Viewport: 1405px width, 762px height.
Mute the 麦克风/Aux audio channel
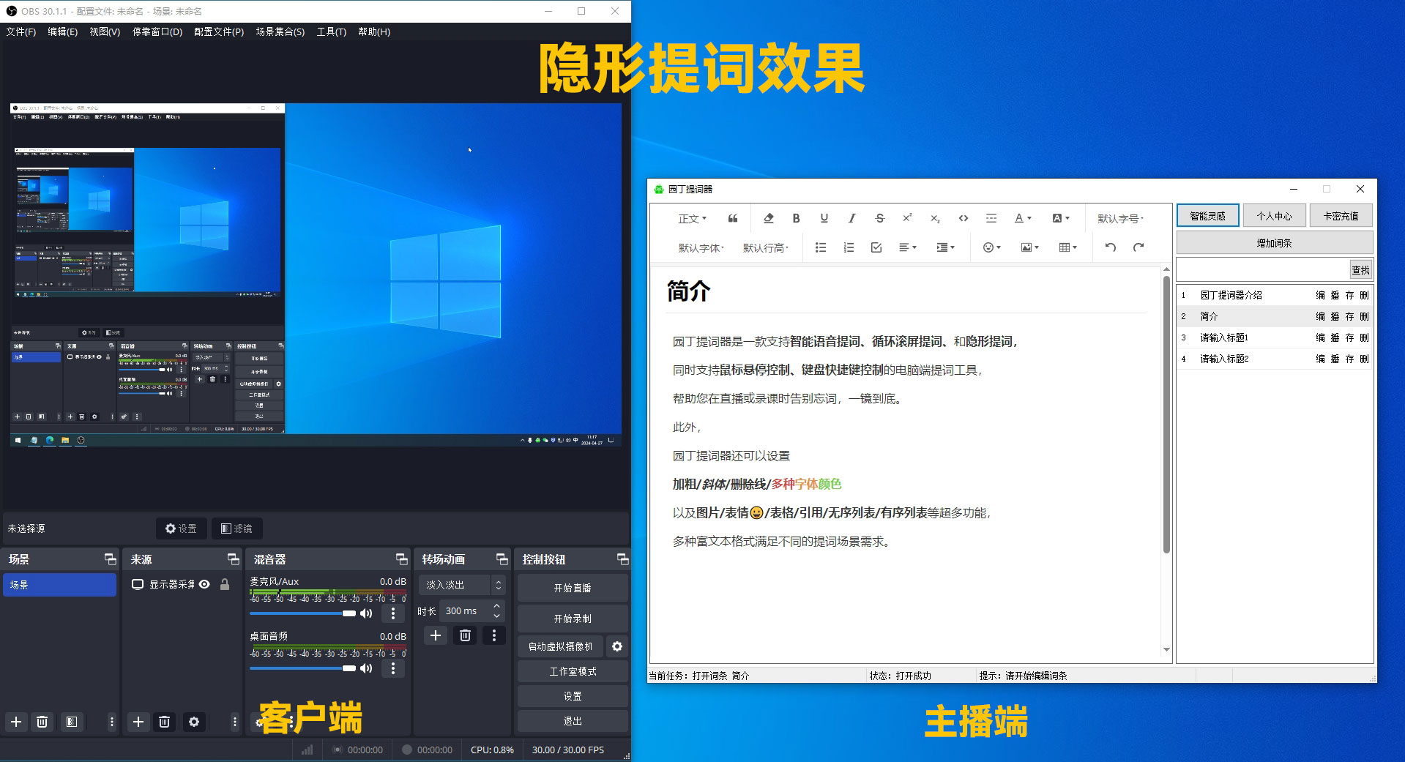(x=366, y=613)
